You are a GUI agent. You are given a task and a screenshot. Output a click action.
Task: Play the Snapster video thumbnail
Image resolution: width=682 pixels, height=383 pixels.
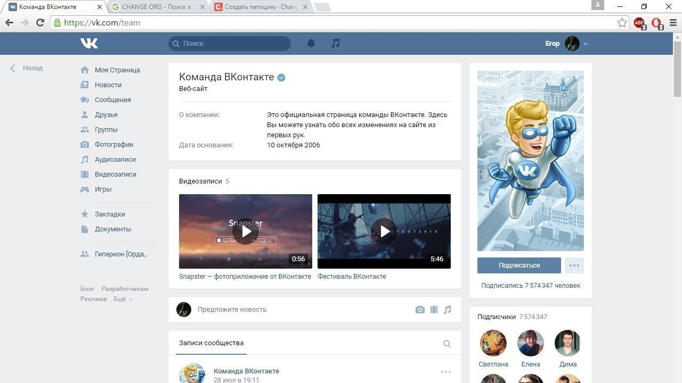point(246,231)
